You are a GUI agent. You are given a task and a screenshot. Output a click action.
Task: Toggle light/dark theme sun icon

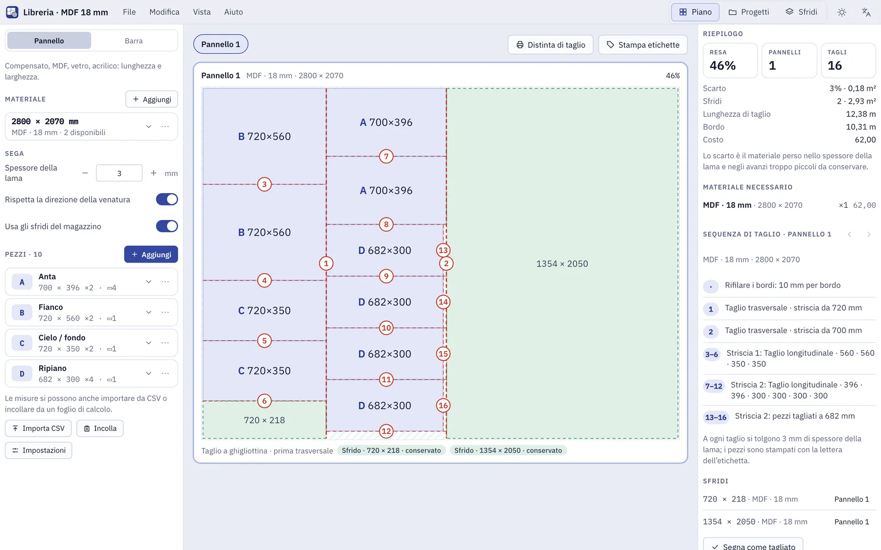pos(842,12)
